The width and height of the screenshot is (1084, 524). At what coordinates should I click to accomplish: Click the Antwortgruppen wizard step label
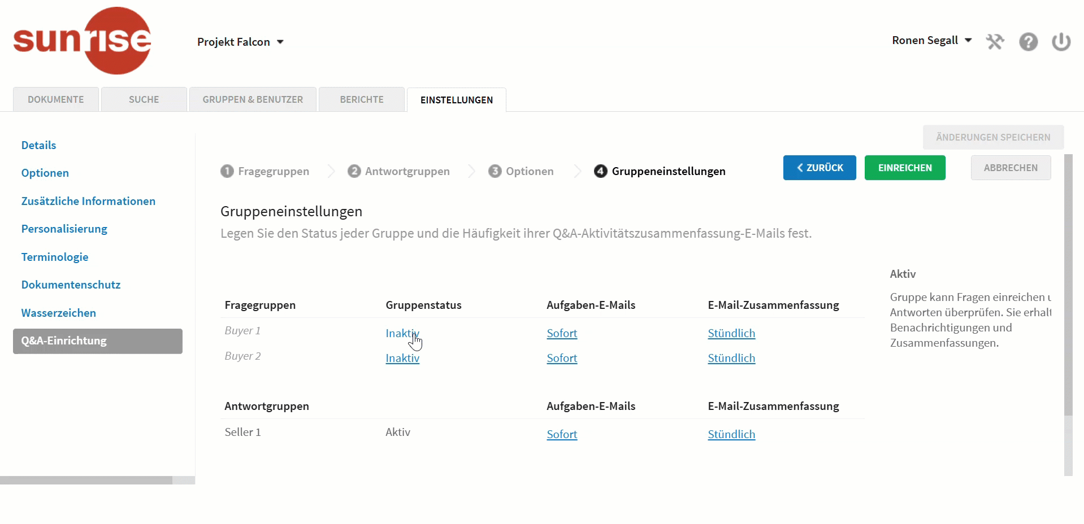(x=407, y=171)
